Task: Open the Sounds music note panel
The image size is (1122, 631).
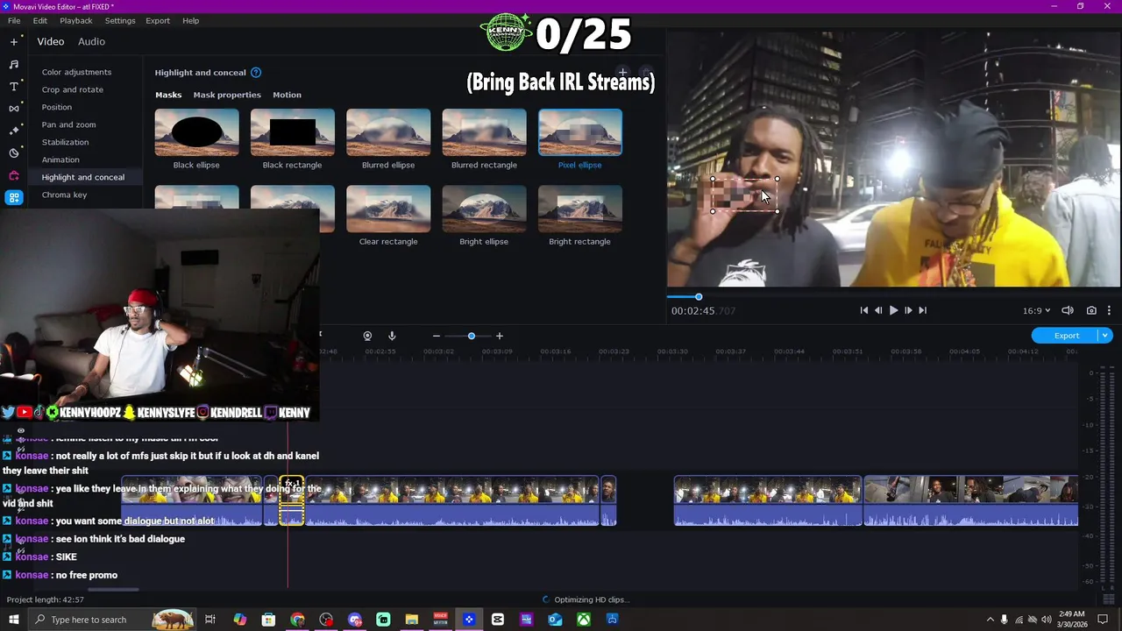Action: tap(14, 64)
